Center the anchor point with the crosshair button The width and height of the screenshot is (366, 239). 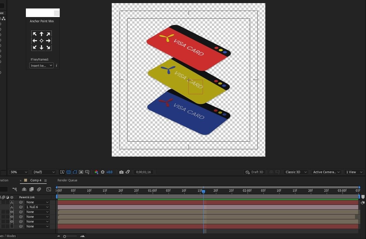42,41
